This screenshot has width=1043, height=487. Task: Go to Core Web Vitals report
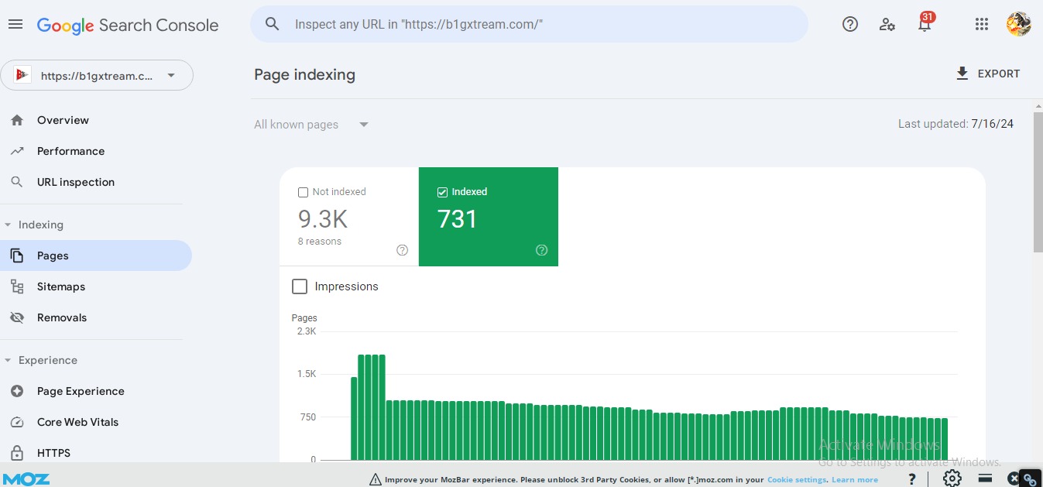click(77, 422)
